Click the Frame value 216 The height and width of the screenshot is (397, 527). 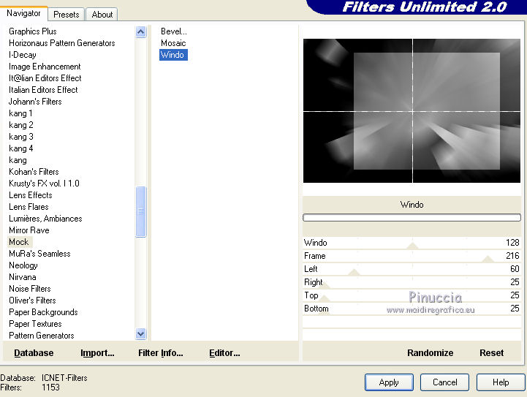tap(512, 256)
